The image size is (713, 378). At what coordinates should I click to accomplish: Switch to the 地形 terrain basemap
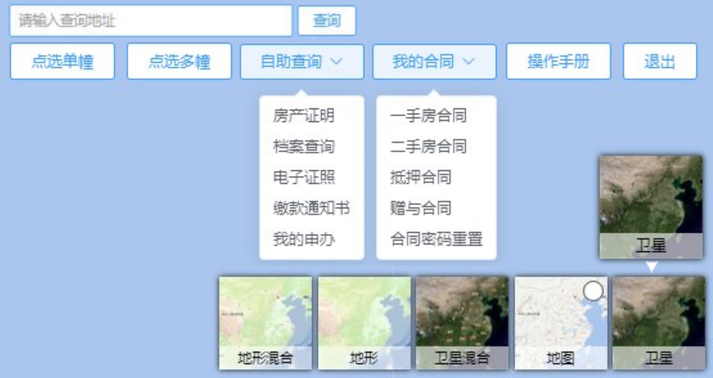(x=364, y=323)
